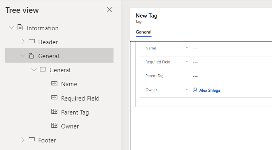Click the lookup icon beside Parent Tag

coord(54,111)
